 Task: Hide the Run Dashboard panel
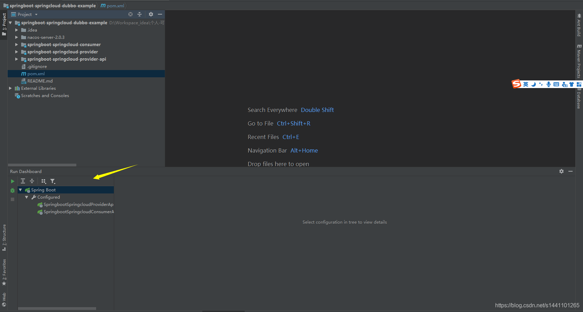[x=571, y=171]
